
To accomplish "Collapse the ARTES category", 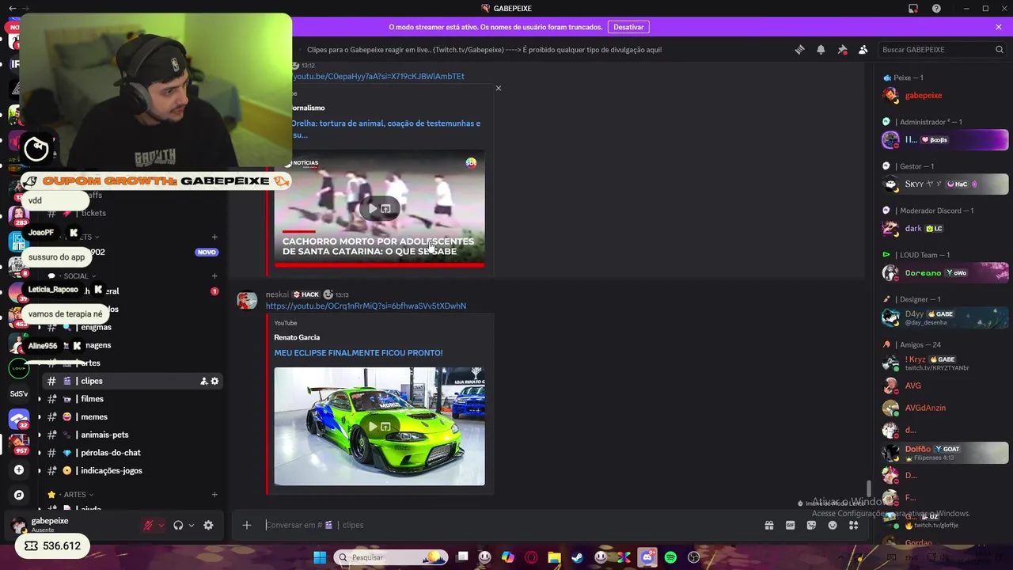I will click(x=74, y=495).
